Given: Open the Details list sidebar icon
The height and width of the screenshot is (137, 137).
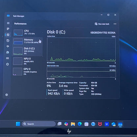Looking at the screenshot, I should click(8, 58).
